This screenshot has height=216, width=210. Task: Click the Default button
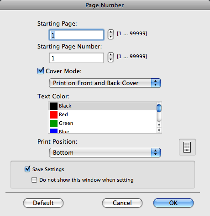[43, 203]
